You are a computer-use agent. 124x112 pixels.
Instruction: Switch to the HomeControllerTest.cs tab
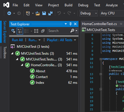[x=99, y=24]
